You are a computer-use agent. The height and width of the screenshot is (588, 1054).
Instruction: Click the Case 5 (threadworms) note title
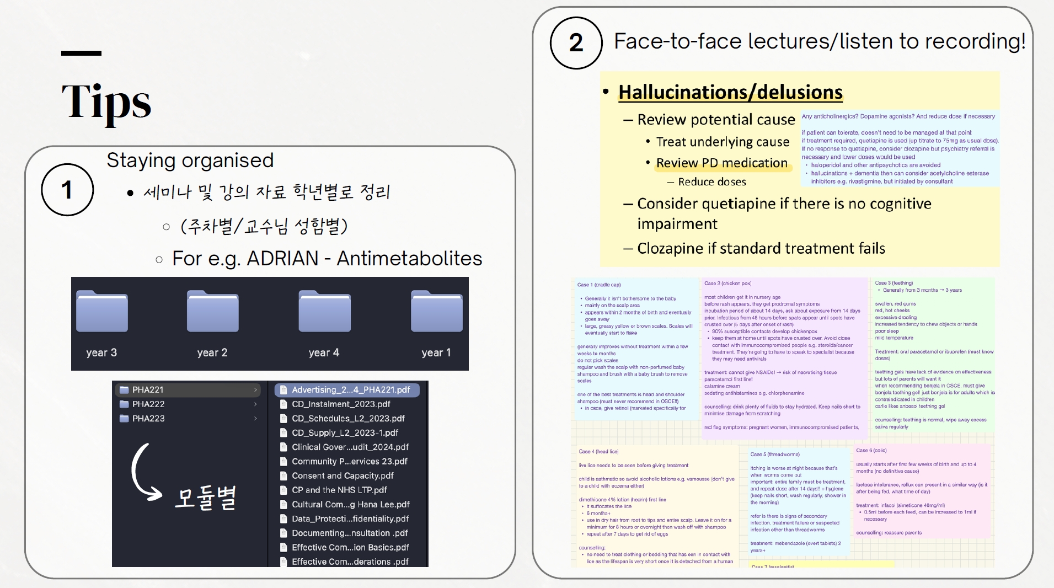point(775,455)
